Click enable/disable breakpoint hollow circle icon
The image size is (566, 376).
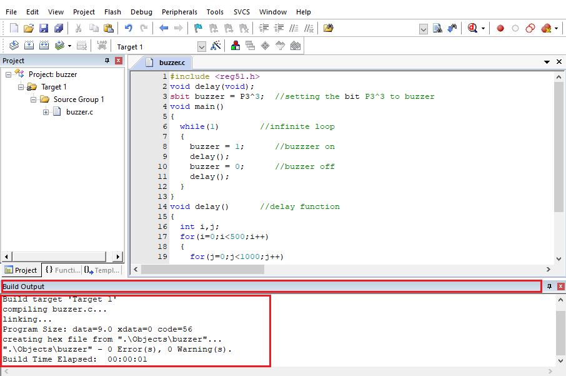pos(515,28)
